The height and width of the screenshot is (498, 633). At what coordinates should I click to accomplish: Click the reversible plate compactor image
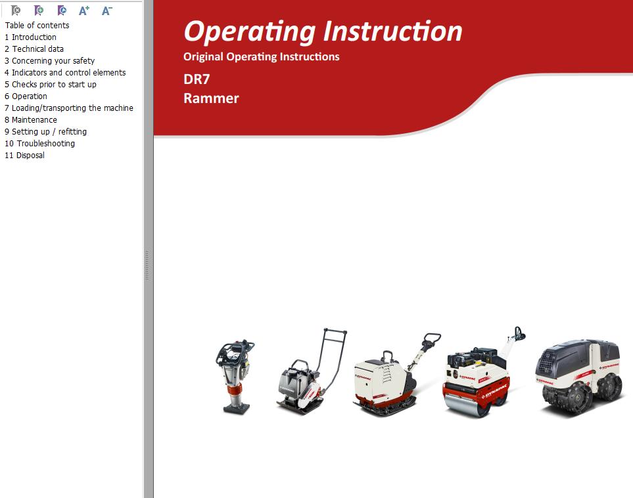pos(397,375)
